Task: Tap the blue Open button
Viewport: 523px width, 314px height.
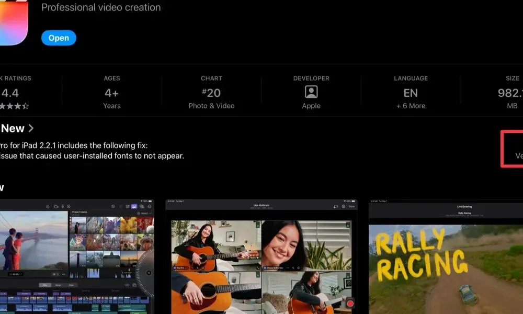Action: [59, 38]
